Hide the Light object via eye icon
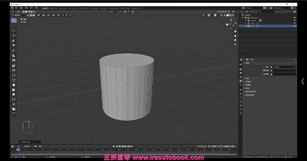 pos(295,23)
